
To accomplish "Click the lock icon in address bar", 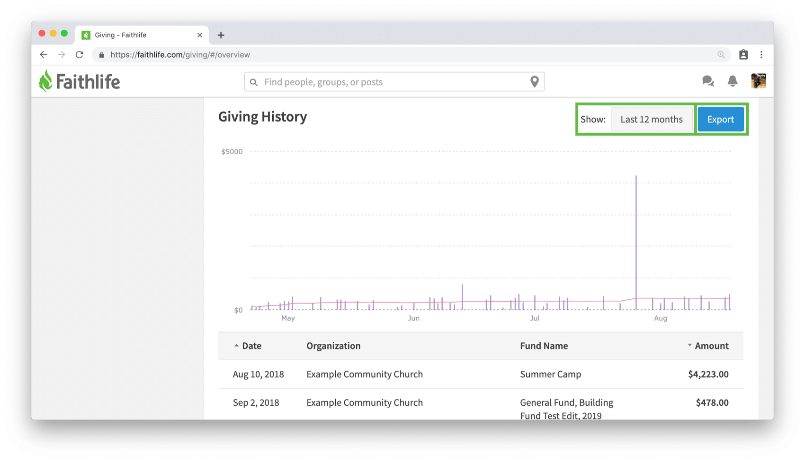I will point(101,55).
